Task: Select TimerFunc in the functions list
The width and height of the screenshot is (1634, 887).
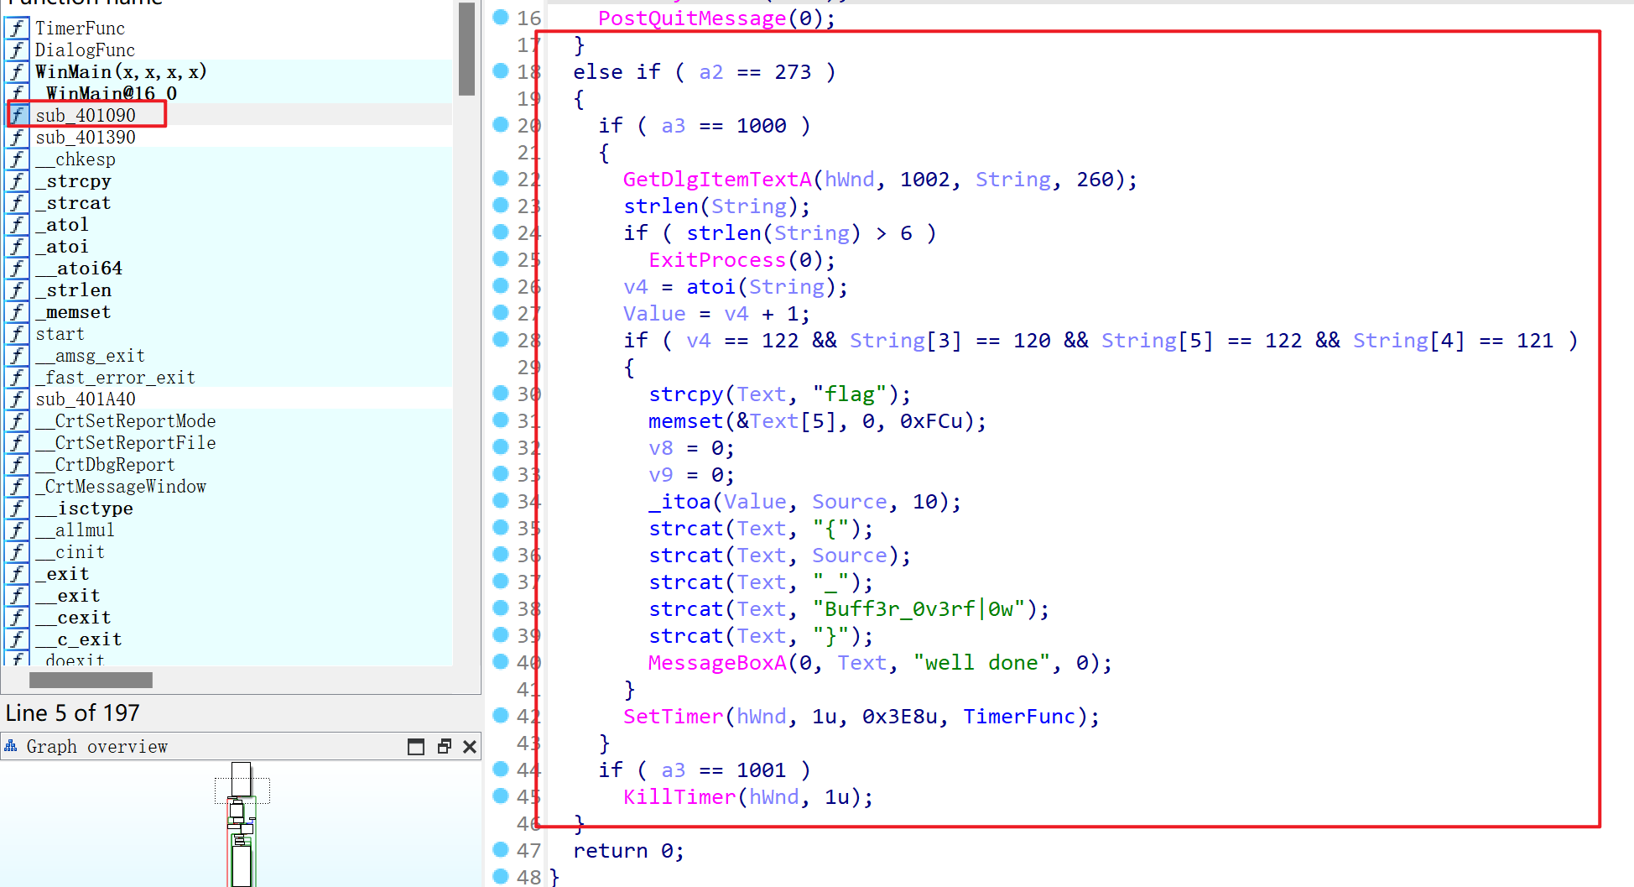Action: pyautogui.click(x=80, y=28)
